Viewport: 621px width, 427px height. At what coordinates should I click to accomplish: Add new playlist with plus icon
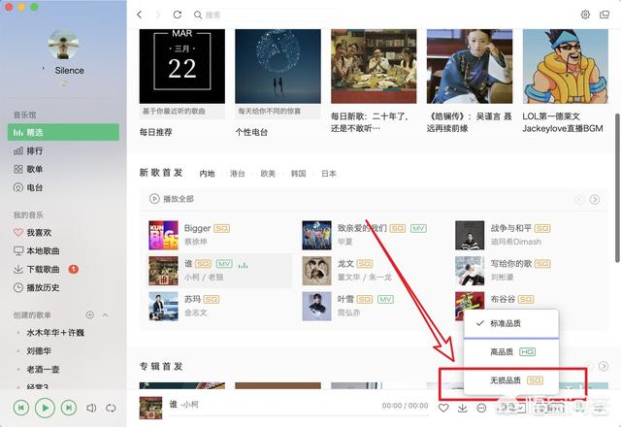(90, 314)
